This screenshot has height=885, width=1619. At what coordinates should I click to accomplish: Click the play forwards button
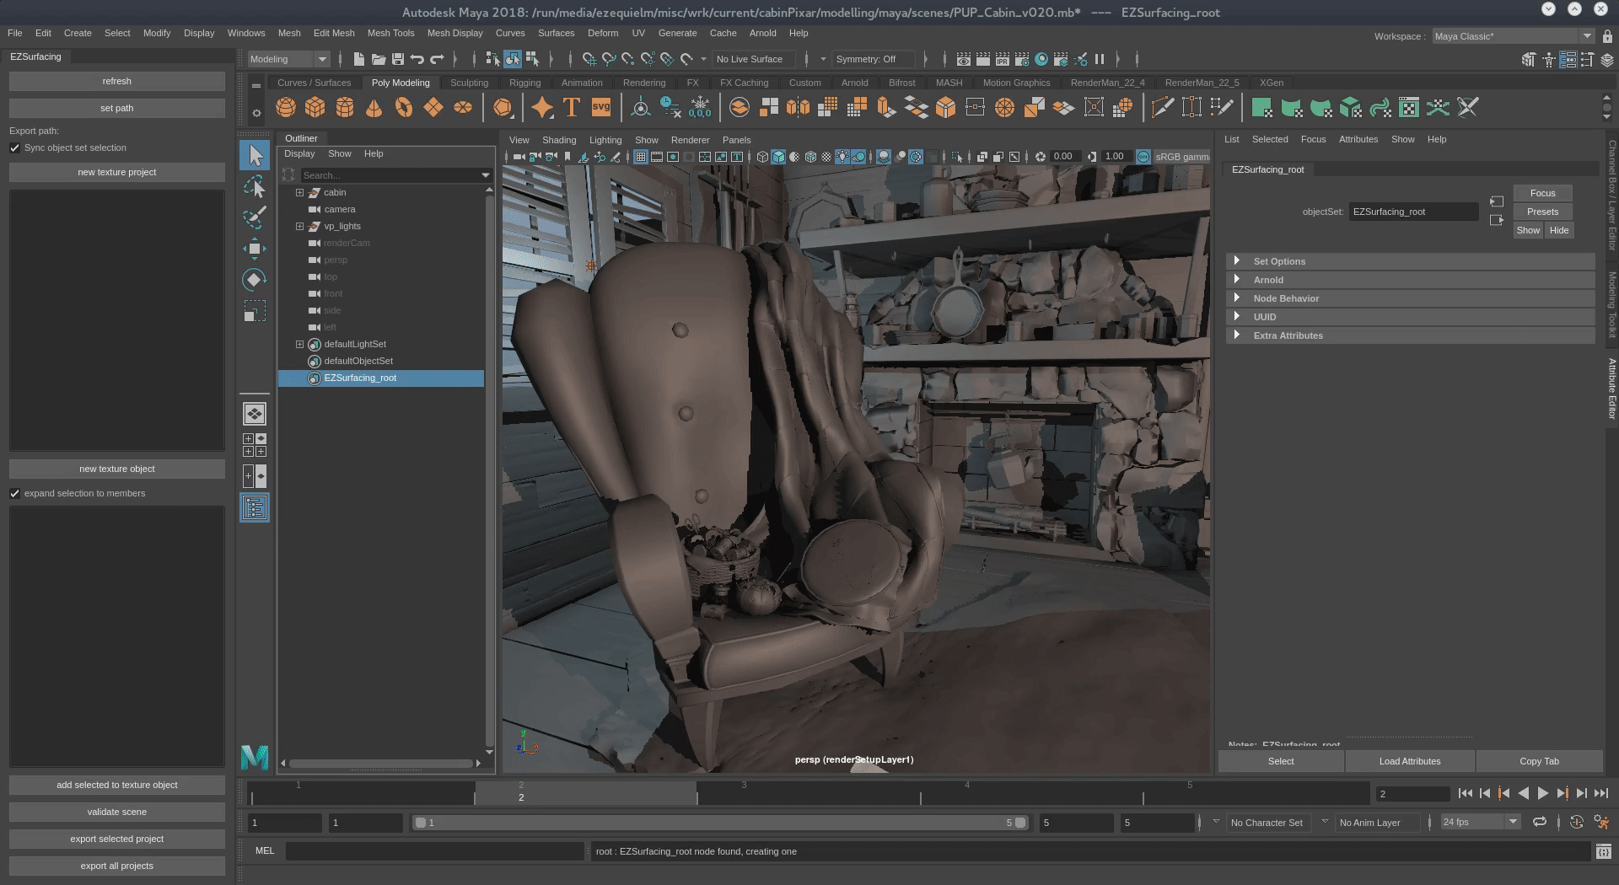coord(1542,793)
